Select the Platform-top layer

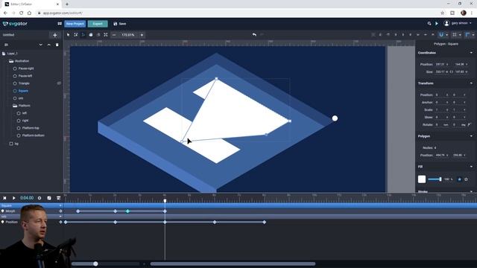(x=31, y=128)
